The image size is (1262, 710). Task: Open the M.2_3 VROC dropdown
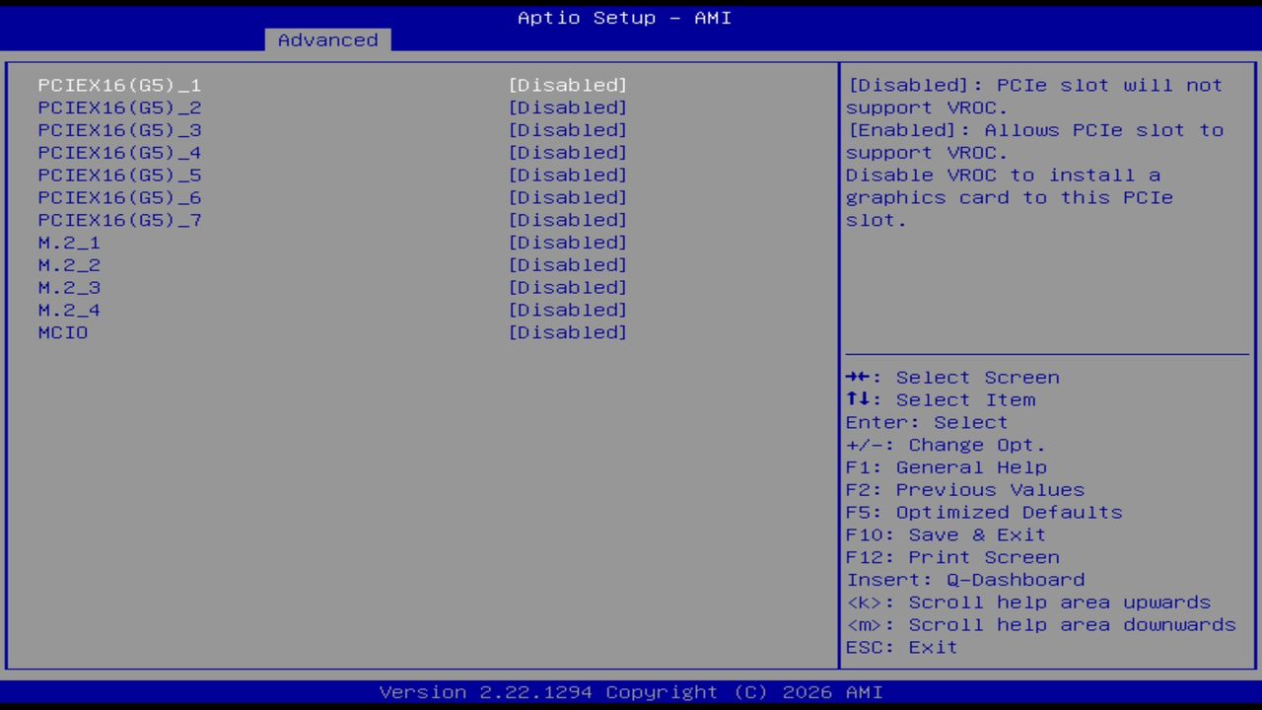coord(568,287)
